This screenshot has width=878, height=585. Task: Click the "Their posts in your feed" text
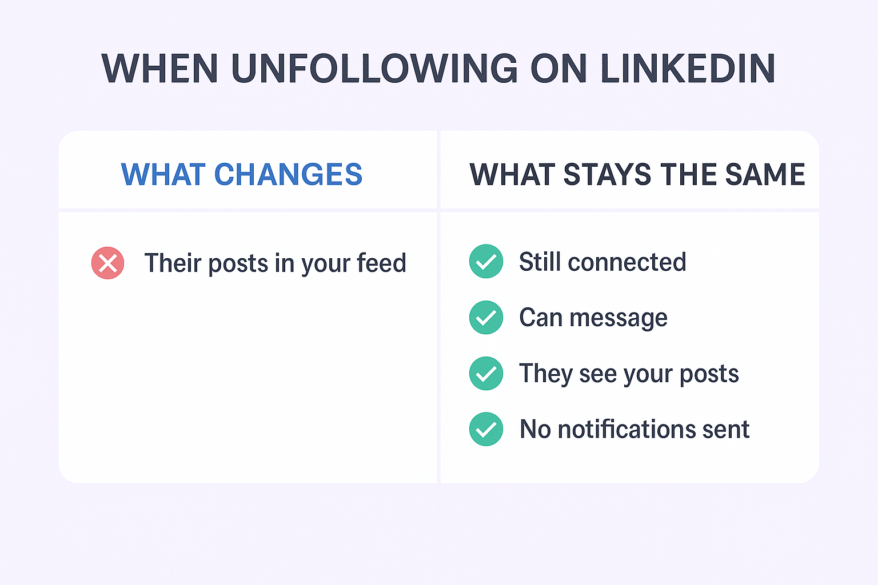275,263
